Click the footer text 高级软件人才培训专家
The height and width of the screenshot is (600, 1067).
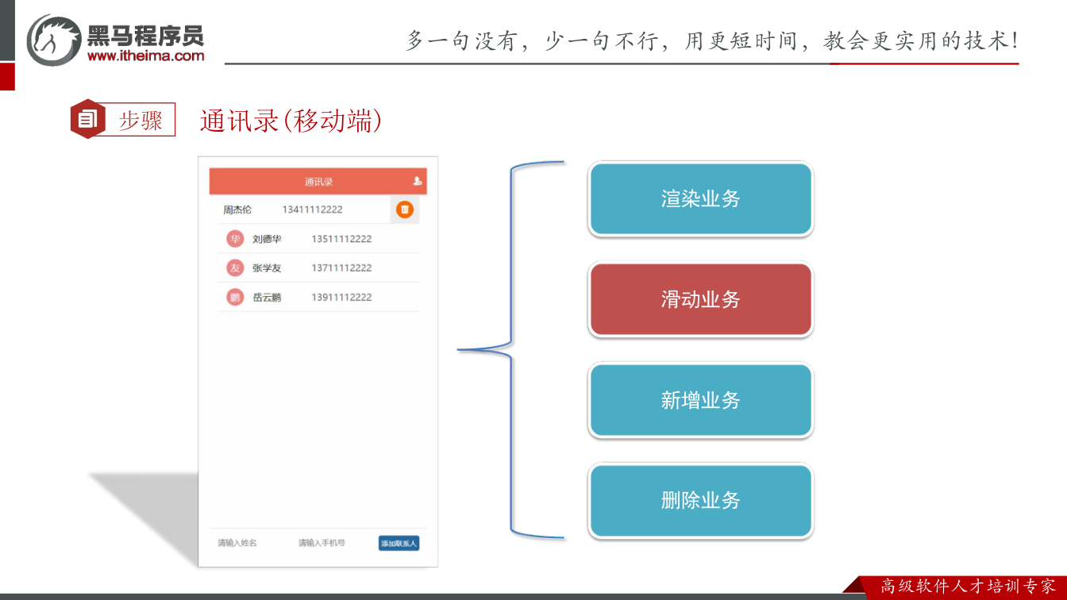pyautogui.click(x=969, y=587)
